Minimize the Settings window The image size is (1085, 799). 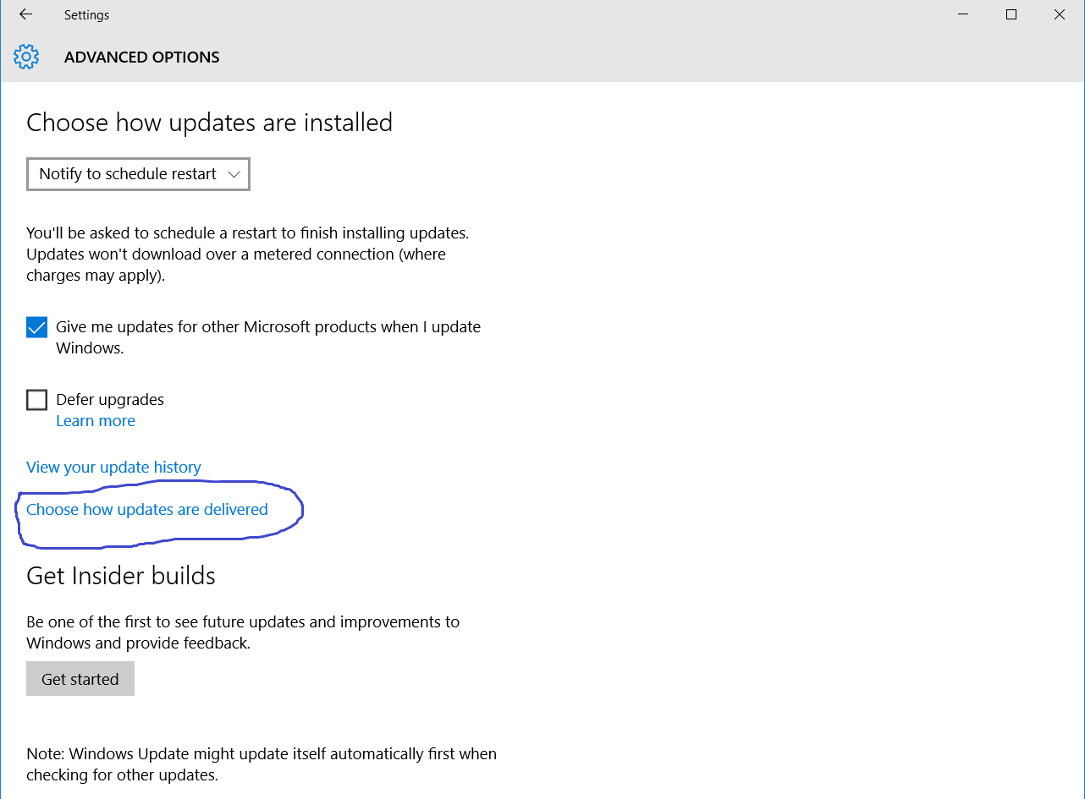tap(962, 14)
